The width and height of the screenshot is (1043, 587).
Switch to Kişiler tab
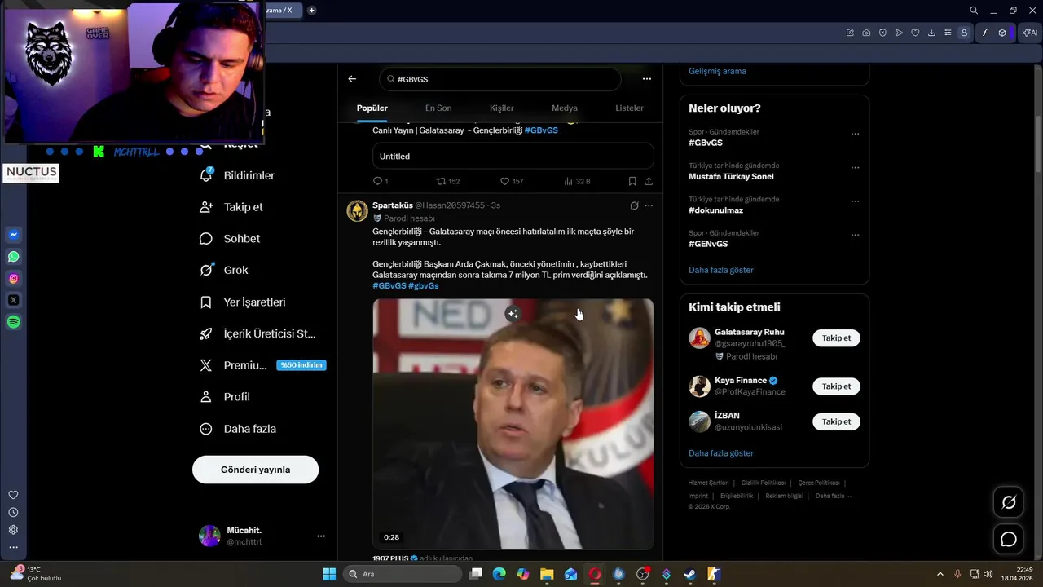[x=501, y=108]
